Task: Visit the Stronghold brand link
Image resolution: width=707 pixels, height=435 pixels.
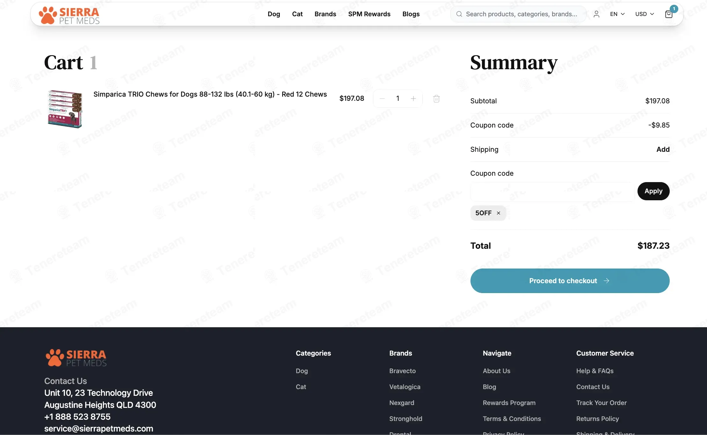Action: [x=406, y=419]
